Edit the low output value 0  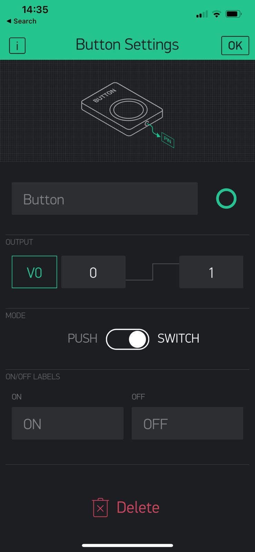point(93,272)
